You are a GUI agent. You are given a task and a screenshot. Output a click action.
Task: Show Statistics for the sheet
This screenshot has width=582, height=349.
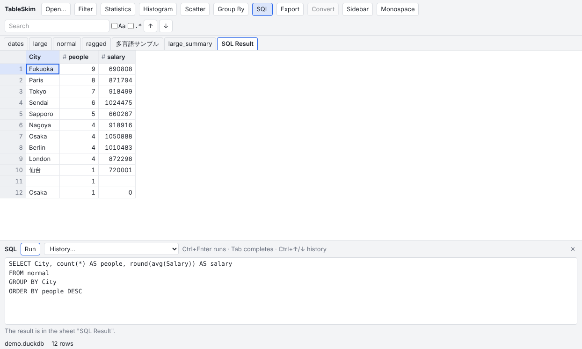(118, 9)
